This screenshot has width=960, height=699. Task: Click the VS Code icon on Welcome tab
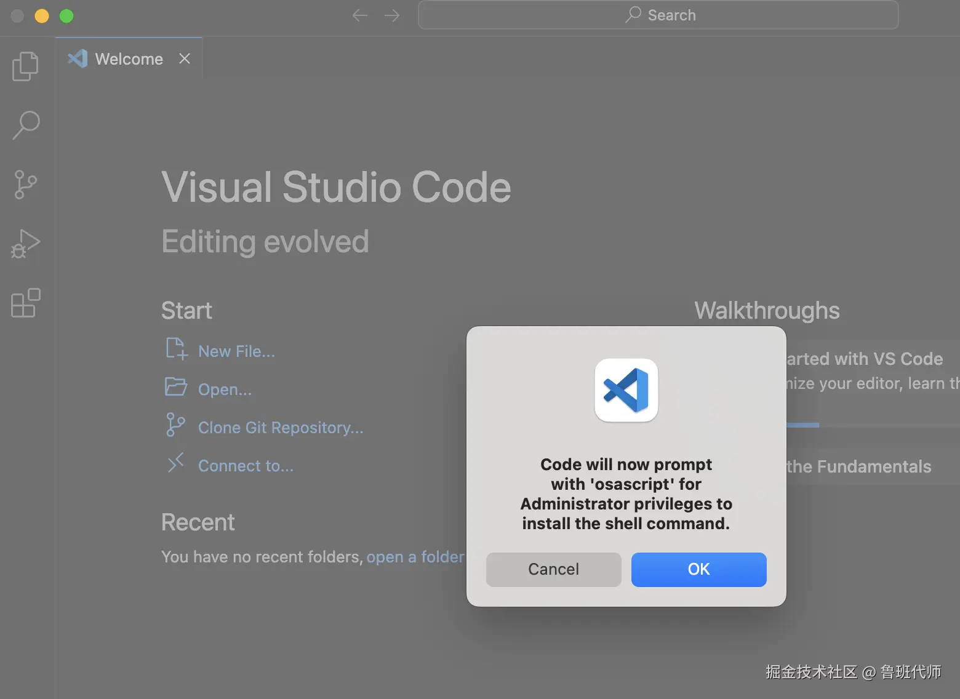[x=78, y=58]
